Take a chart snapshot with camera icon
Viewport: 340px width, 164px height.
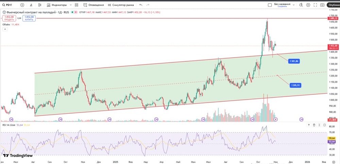322,5
